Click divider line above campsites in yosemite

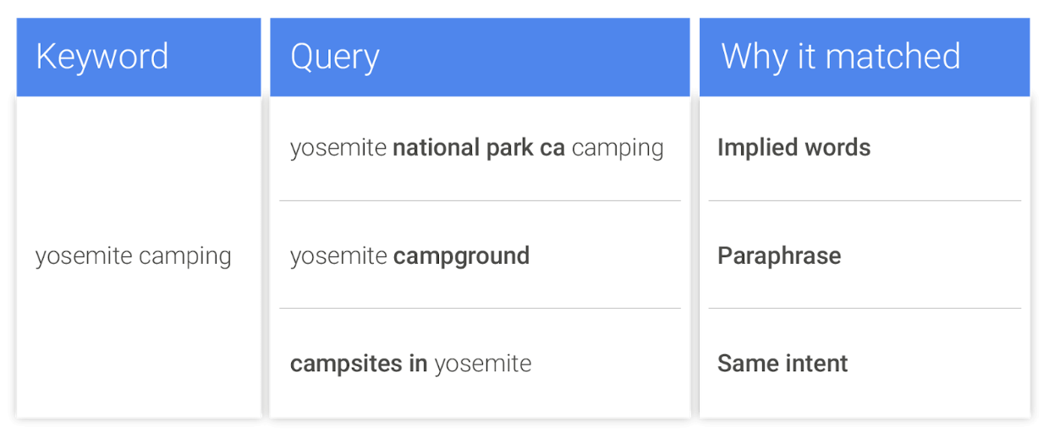coord(480,308)
